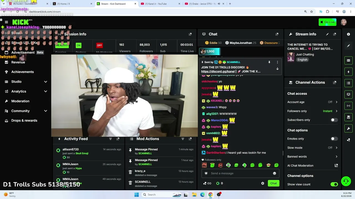
Task: Toggle stream preview panel icon in right rail
Action: pyautogui.click(x=348, y=60)
